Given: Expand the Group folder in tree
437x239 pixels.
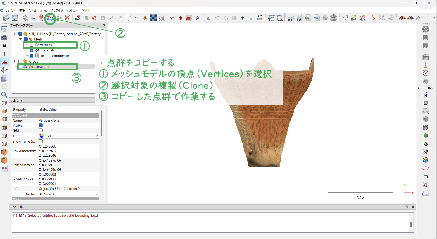Looking at the screenshot, I should coord(15,61).
